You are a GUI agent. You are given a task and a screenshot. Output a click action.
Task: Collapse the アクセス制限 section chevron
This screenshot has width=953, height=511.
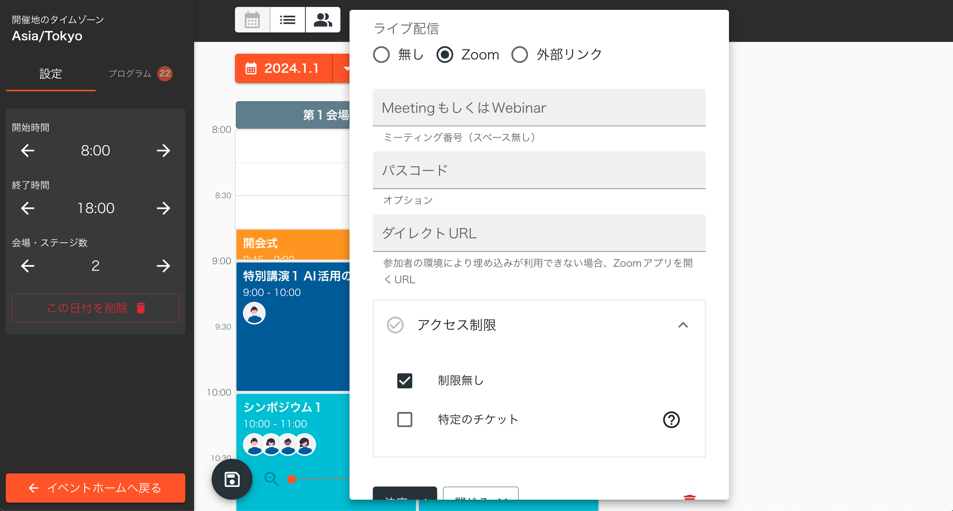(x=683, y=325)
